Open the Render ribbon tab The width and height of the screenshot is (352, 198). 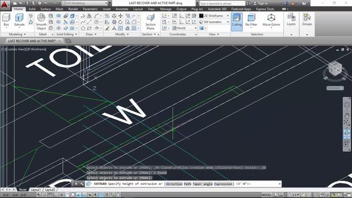[73, 9]
